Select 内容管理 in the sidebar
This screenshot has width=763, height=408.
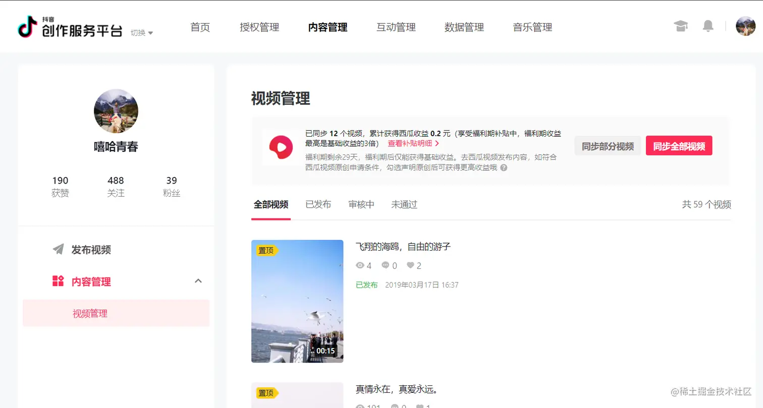(91, 282)
